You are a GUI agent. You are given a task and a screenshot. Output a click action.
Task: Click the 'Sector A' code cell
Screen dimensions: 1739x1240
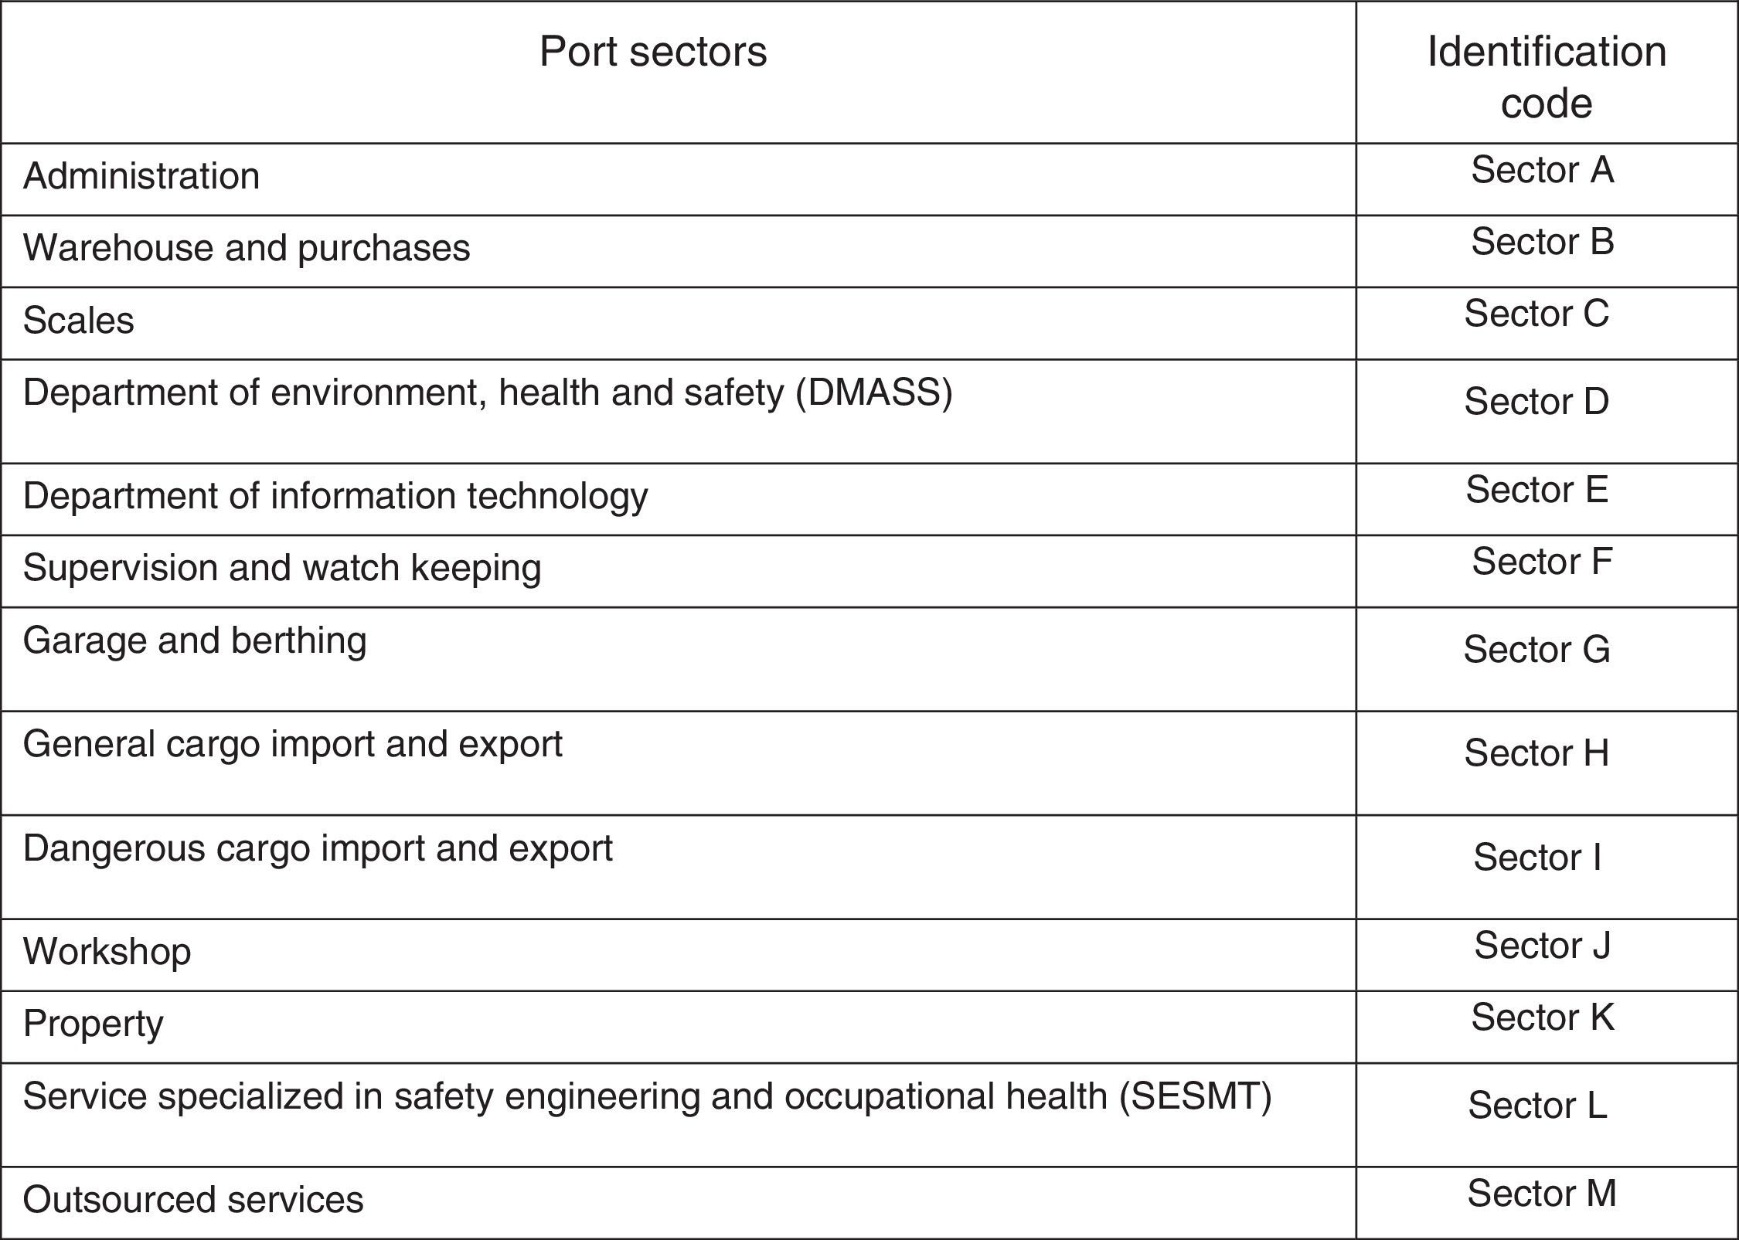click(1542, 170)
